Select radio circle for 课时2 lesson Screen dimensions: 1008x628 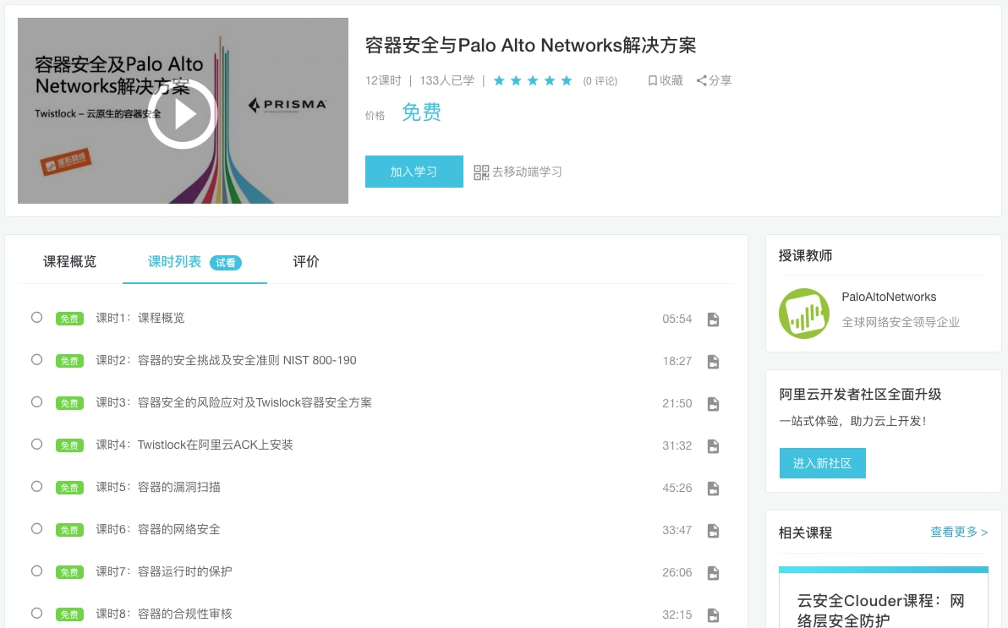tap(36, 360)
